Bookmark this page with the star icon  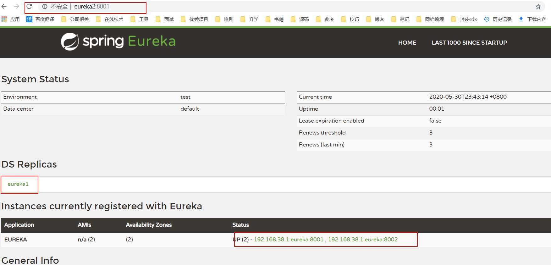538,6
